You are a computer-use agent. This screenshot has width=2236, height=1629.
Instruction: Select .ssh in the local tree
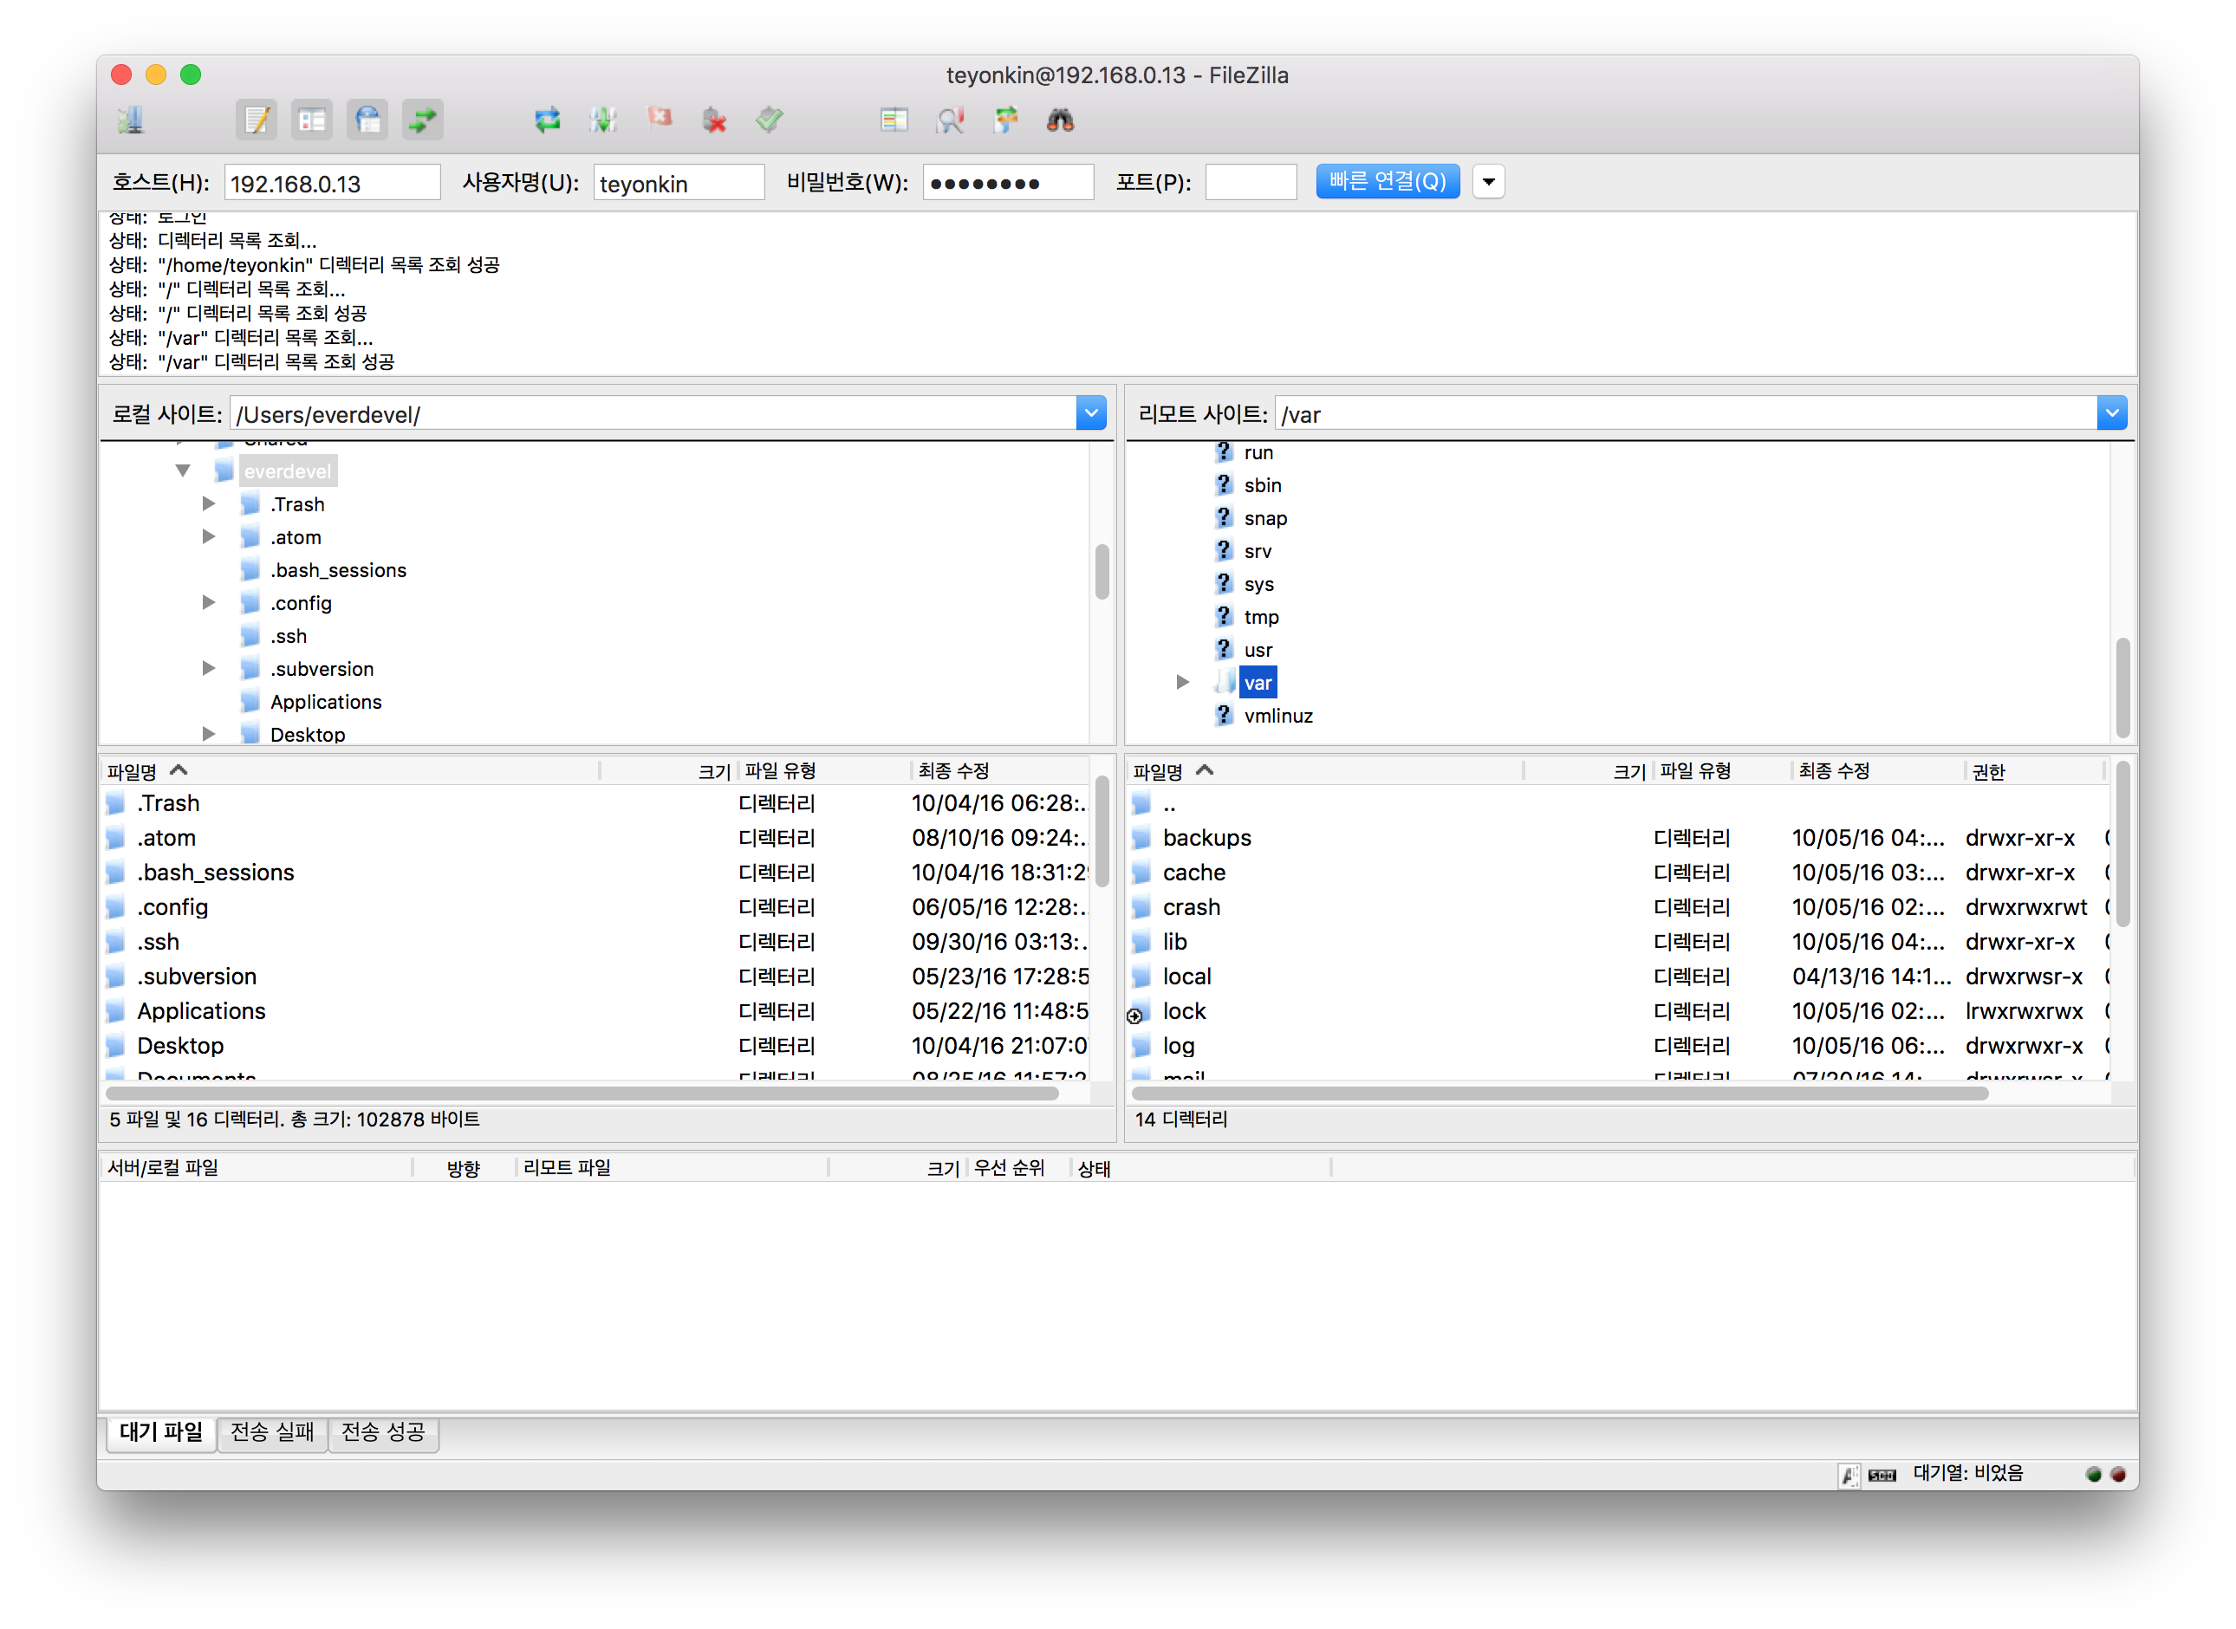click(289, 636)
